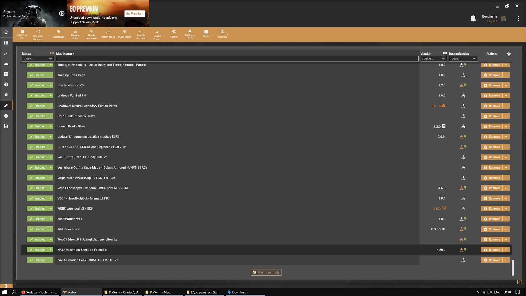Open the dashboard gauge icon in the sidebar
The width and height of the screenshot is (526, 296).
point(6,32)
